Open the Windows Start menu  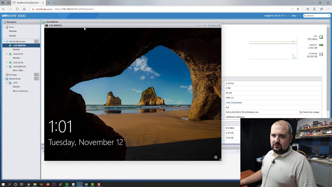pos(3,184)
